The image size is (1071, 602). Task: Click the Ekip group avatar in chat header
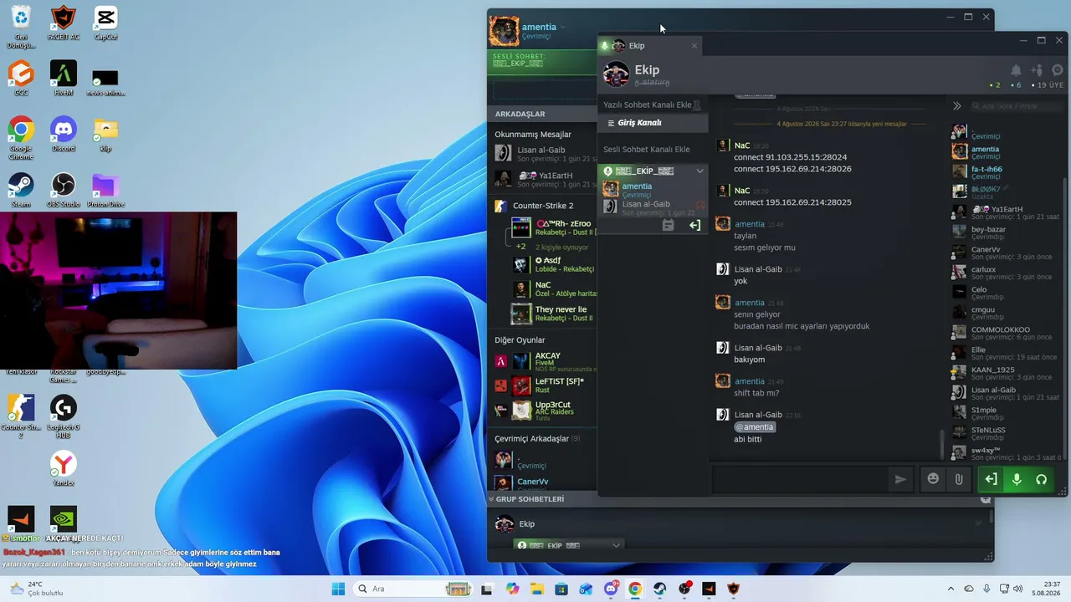[617, 74]
